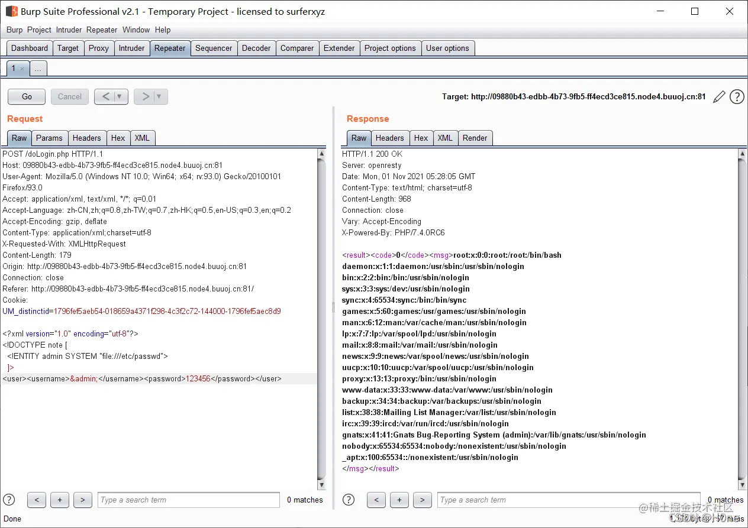The height and width of the screenshot is (528, 748).
Task: Switch to the Sequencer tab
Action: [214, 48]
